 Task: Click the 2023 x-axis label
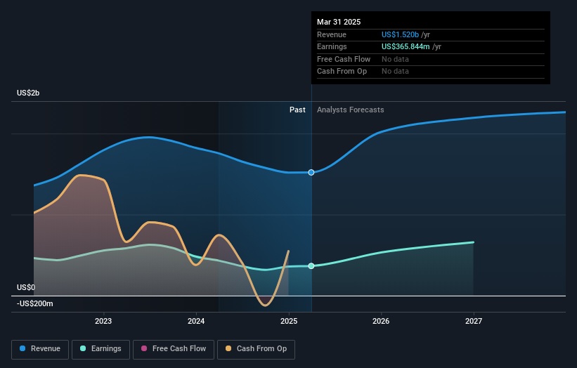coord(103,322)
